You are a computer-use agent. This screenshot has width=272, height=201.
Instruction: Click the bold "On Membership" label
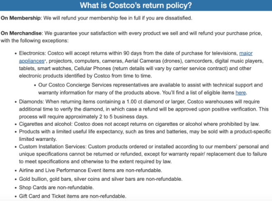point(21,18)
